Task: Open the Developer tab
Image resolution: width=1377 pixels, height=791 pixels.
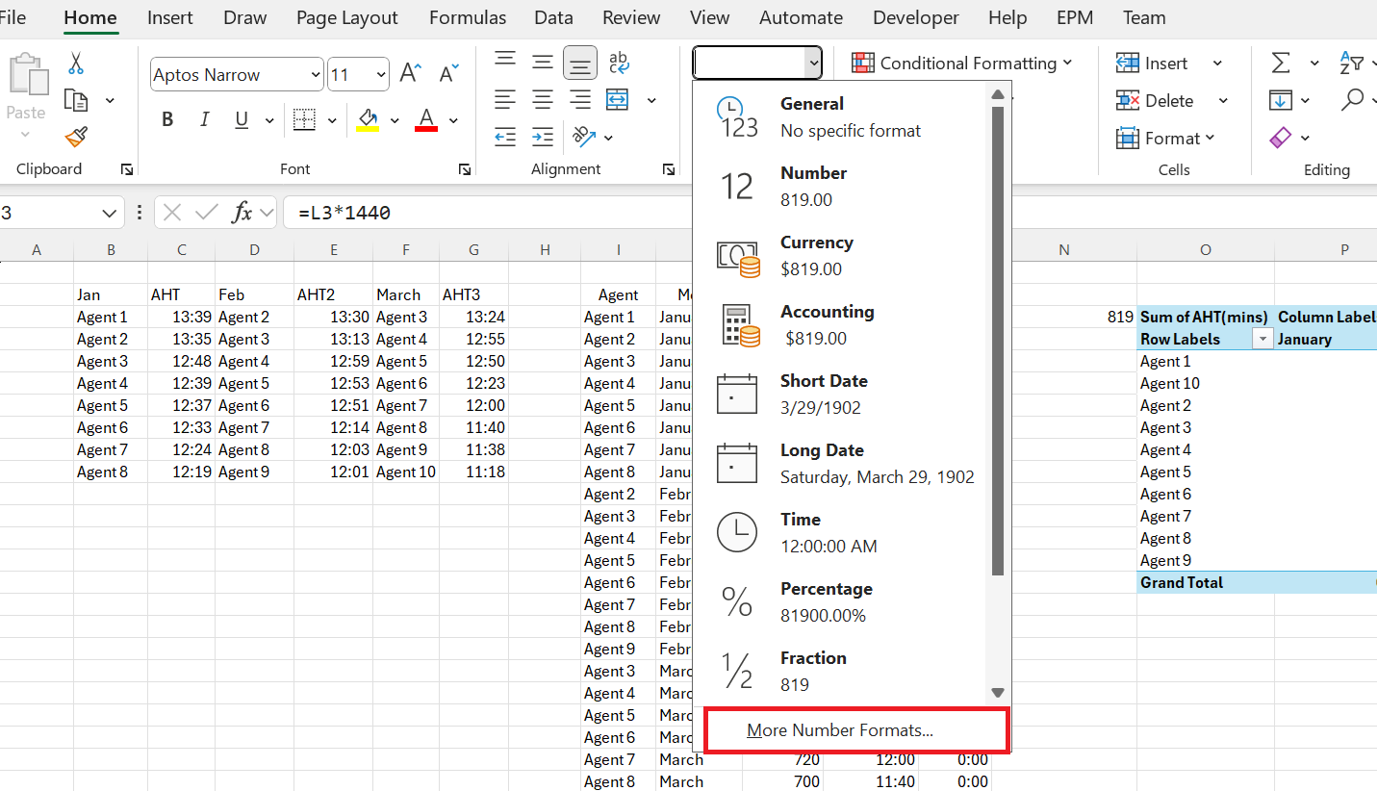Action: coord(916,17)
